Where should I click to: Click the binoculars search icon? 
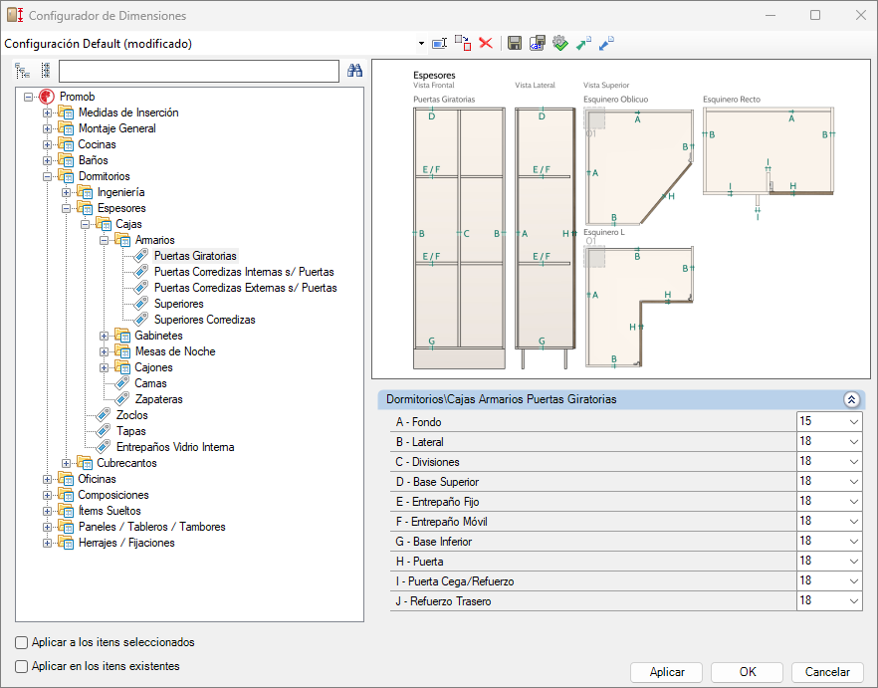pos(354,70)
